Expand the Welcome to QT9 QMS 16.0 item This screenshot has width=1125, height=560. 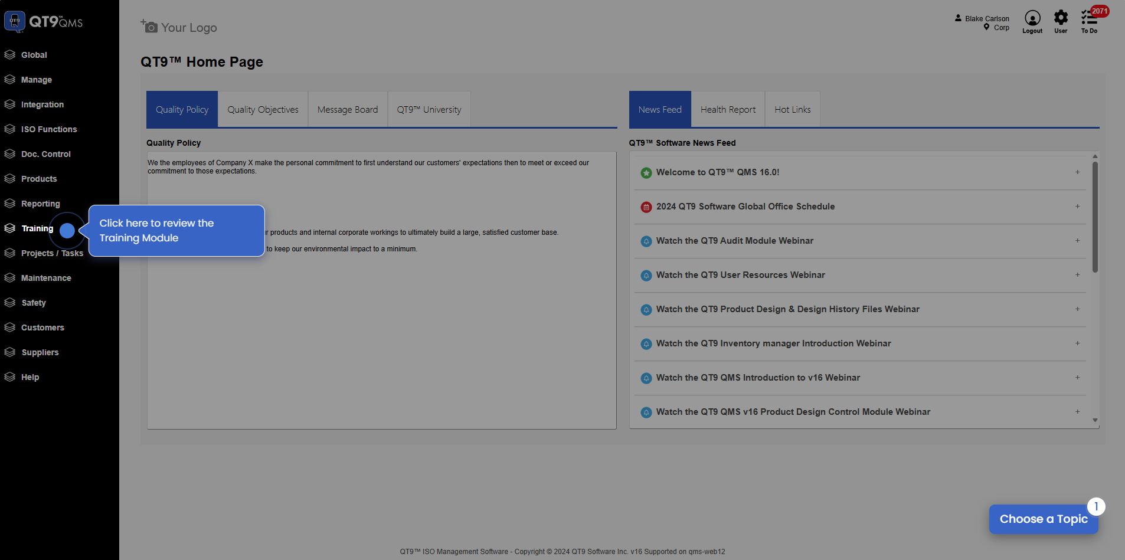point(1077,172)
